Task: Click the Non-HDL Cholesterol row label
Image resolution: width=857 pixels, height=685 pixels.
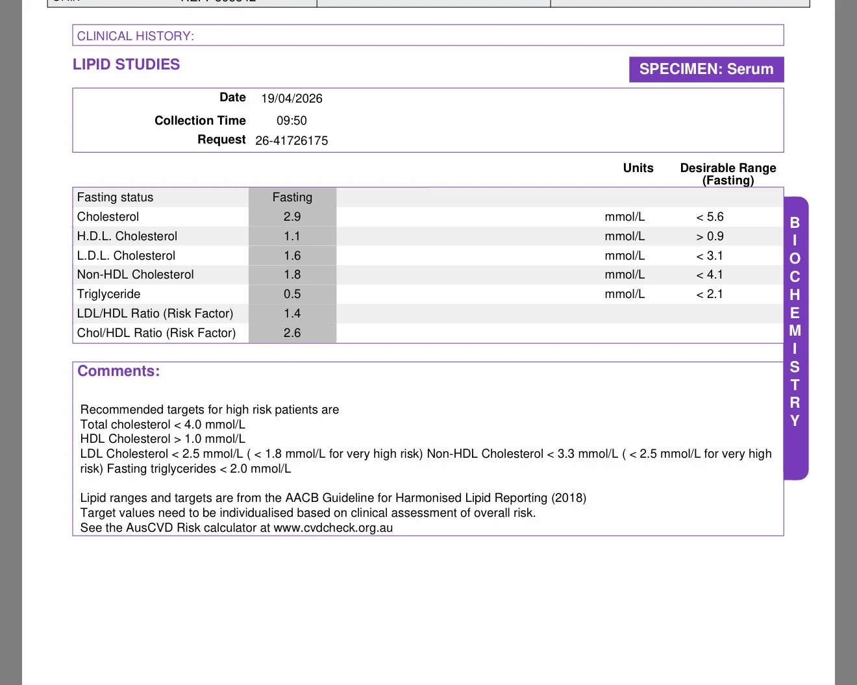Action: [x=135, y=275]
